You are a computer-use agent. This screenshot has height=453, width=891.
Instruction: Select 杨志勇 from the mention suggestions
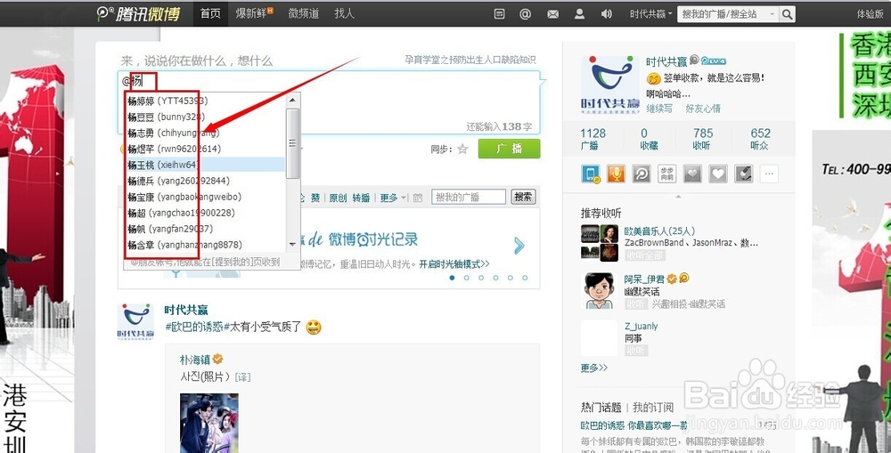205,133
